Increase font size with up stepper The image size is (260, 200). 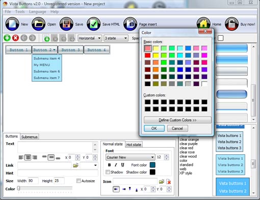coord(167,156)
